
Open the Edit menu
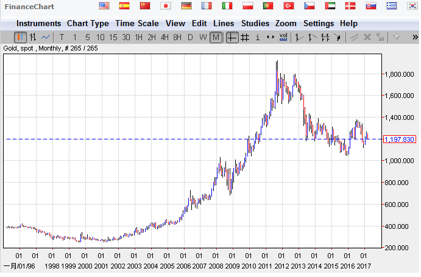[x=199, y=24]
